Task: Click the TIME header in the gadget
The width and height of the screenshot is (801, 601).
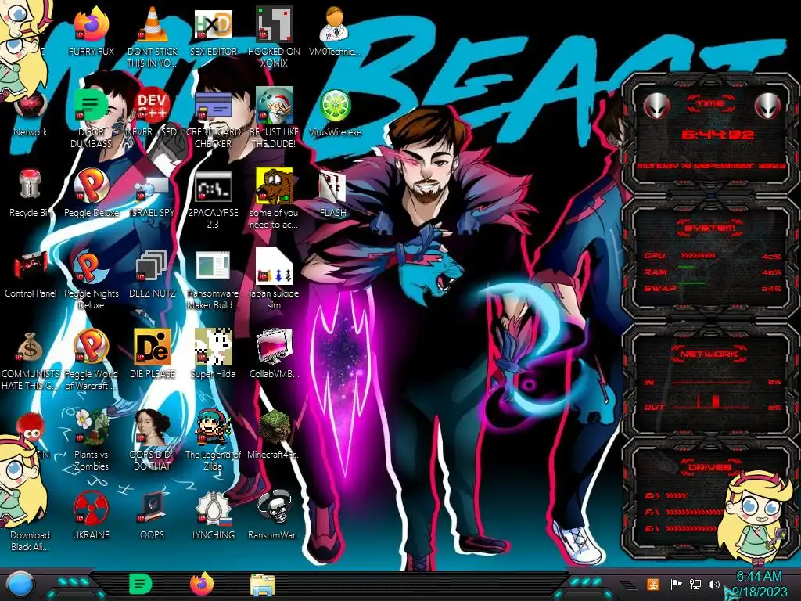Action: point(710,104)
